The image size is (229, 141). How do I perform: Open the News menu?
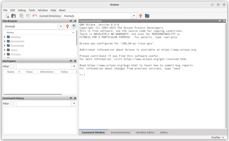62,10
